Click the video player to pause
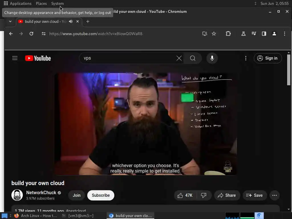 point(145,124)
